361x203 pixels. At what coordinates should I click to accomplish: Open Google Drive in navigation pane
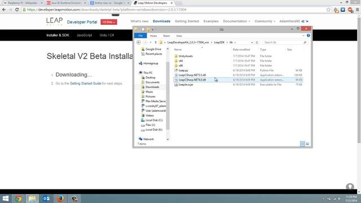coord(153,49)
